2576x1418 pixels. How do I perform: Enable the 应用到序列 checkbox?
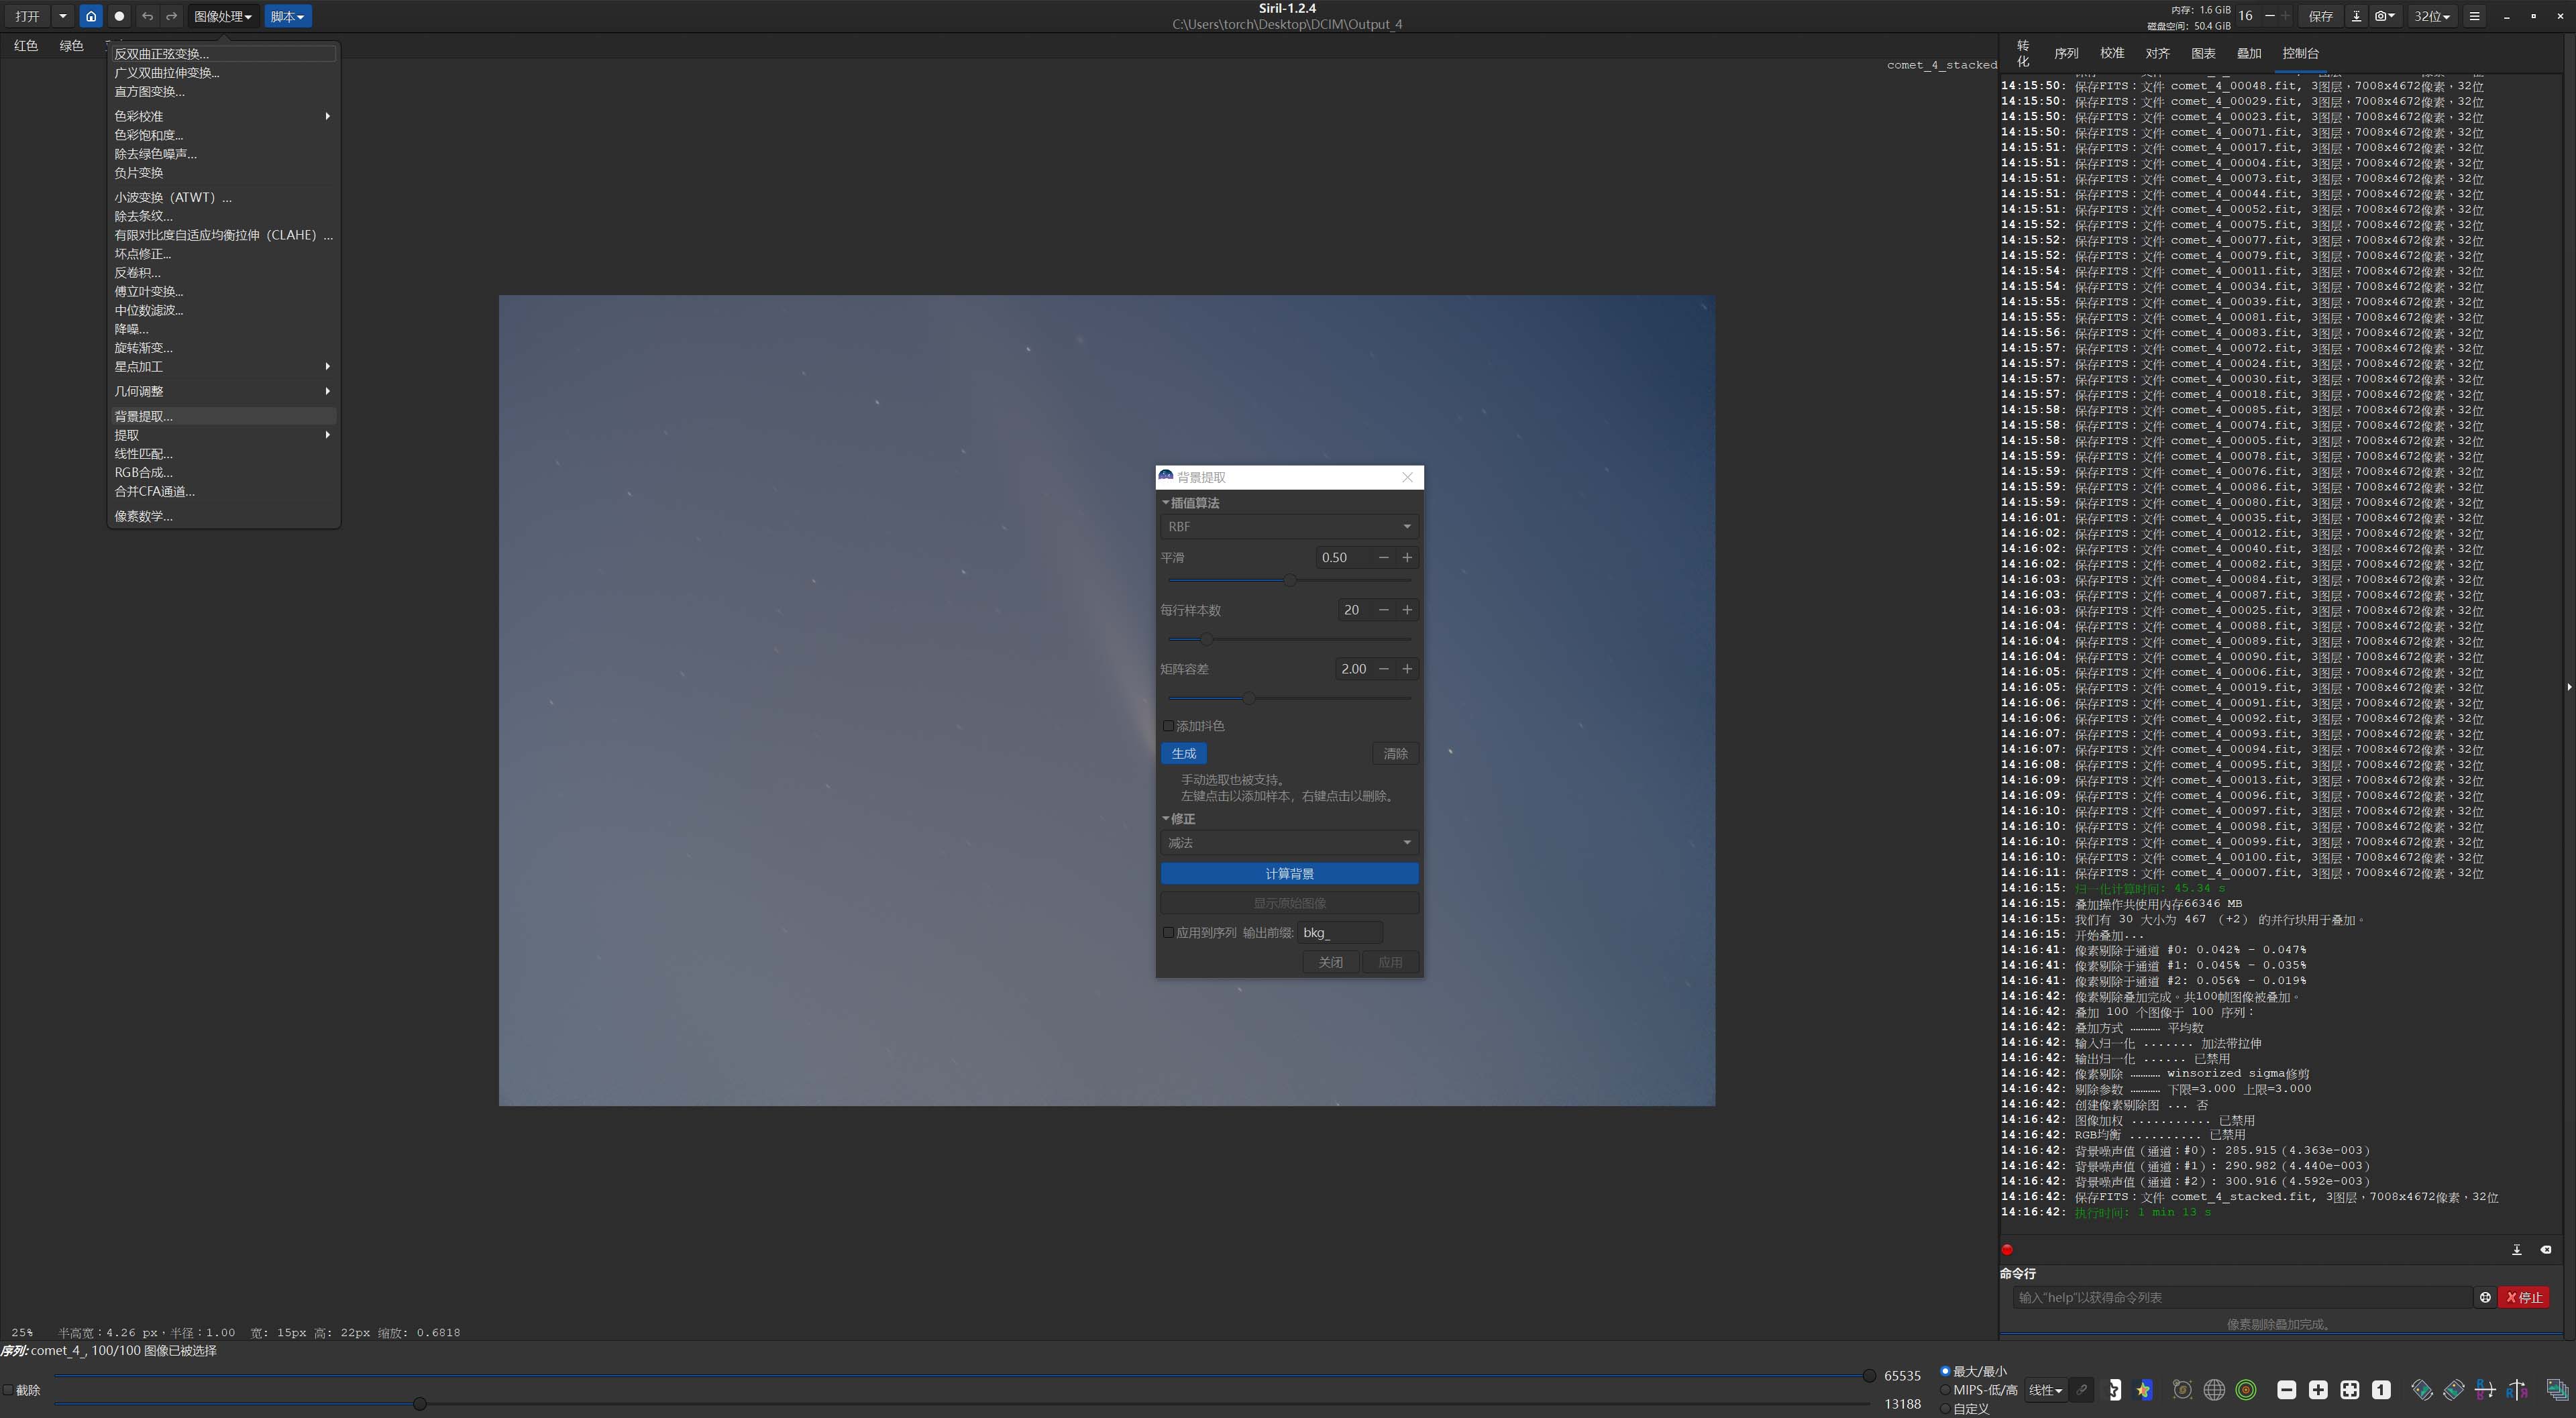(1168, 933)
